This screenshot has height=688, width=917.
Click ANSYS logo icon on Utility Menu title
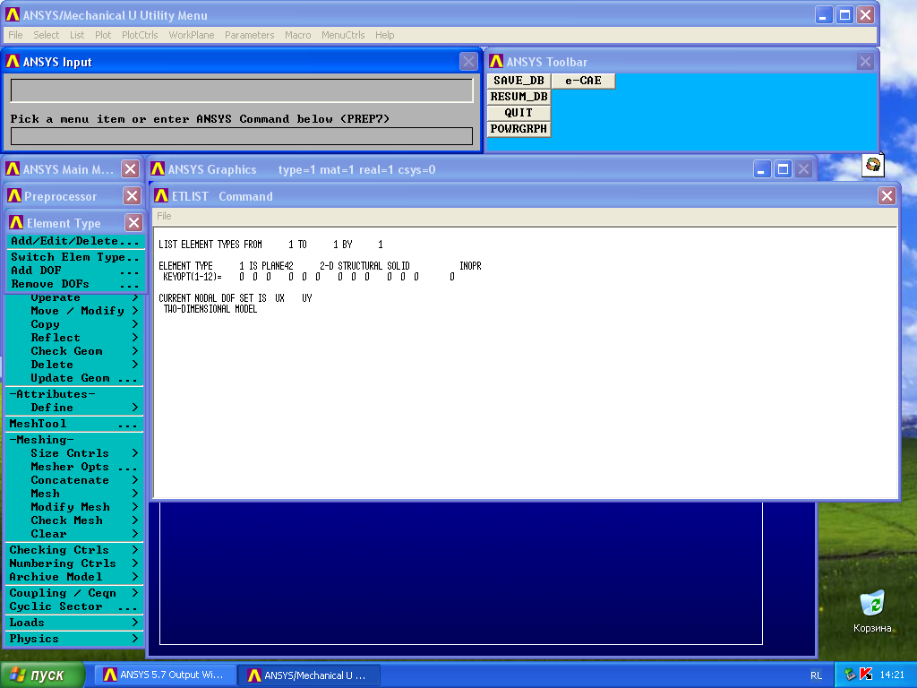pyautogui.click(x=13, y=15)
